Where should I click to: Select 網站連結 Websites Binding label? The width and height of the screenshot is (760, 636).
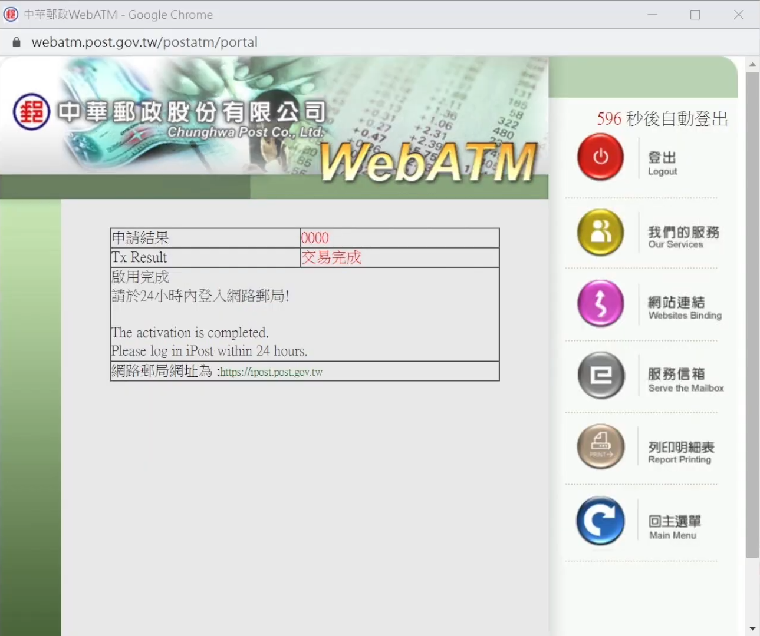[685, 307]
